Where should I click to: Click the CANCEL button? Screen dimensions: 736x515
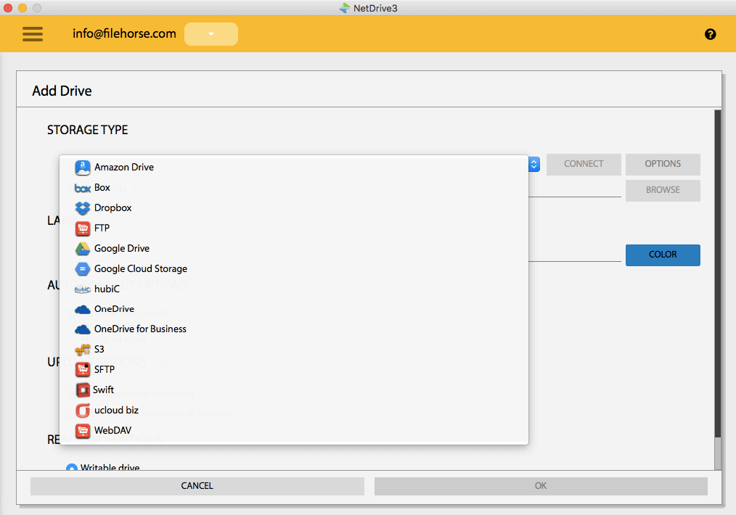197,486
